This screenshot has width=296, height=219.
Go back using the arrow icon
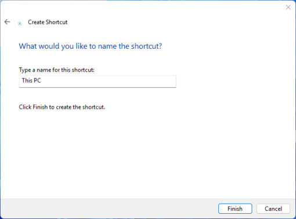tap(7, 22)
